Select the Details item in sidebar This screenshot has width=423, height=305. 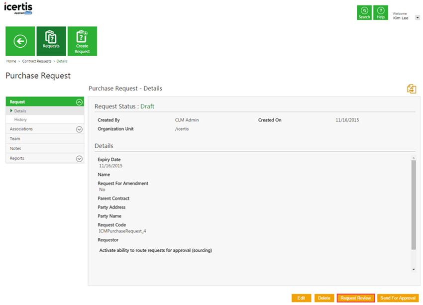[x=20, y=111]
